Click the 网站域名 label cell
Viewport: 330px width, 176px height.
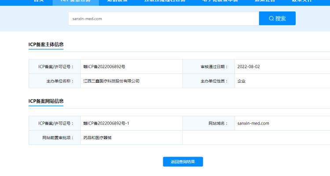[x=209, y=123]
